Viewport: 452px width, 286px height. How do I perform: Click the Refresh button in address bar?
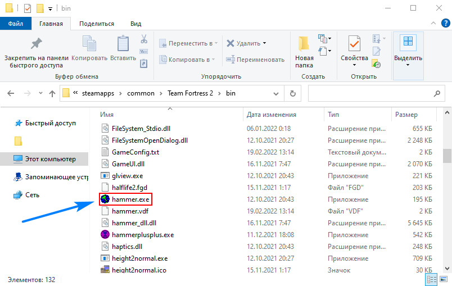[292, 93]
